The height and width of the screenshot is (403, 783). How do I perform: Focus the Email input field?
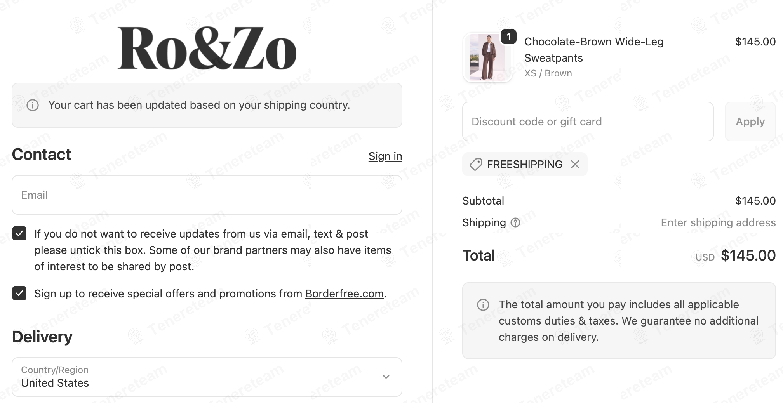[x=207, y=195]
